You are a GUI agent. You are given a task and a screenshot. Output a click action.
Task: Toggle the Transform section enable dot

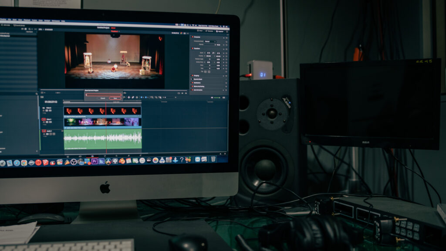[192, 49]
